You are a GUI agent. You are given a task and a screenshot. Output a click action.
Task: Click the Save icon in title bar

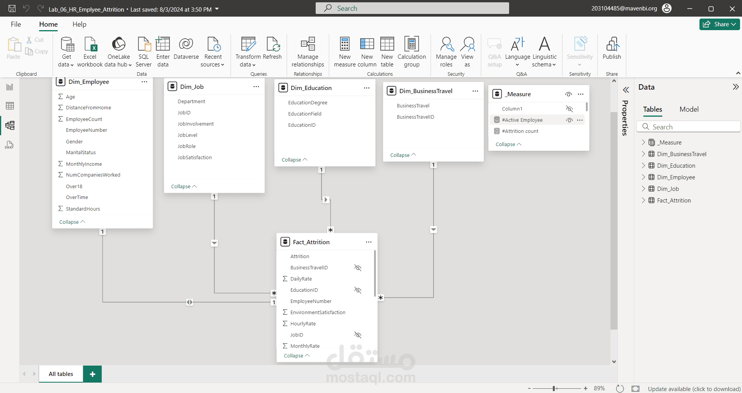tap(12, 9)
